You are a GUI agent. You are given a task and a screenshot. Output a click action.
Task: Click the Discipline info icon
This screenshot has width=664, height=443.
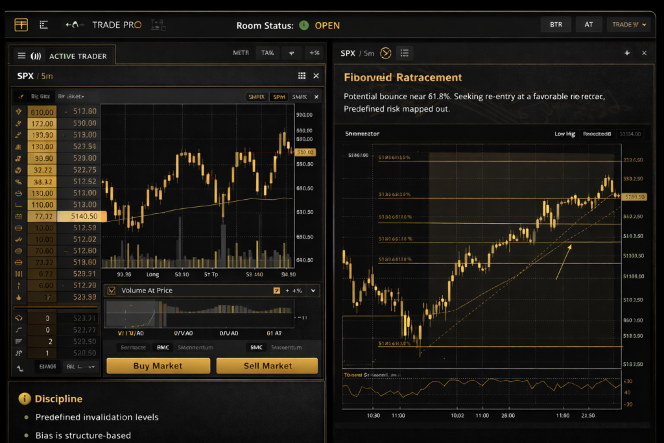click(x=25, y=399)
